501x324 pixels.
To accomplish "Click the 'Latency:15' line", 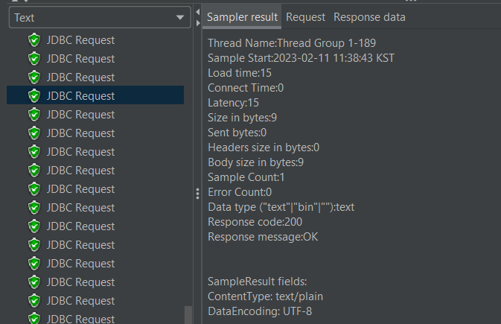I will click(x=233, y=103).
